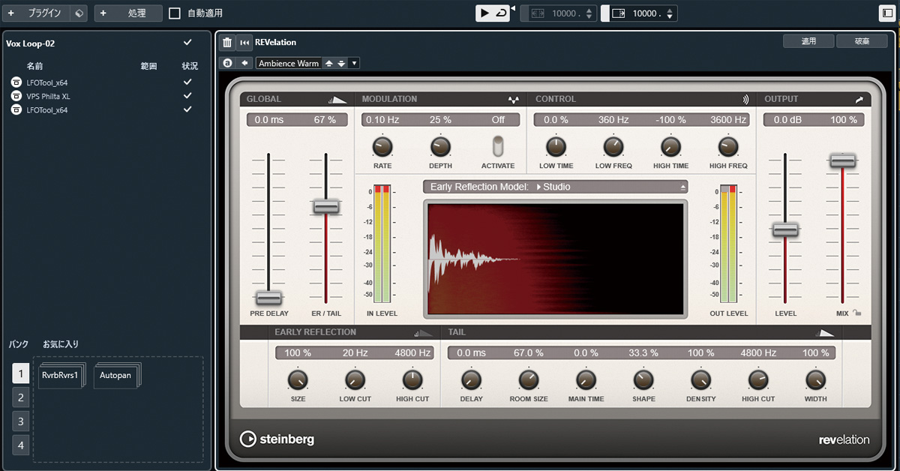900x471 pixels.
Task: Click the ROOM SIZE knob
Action: pos(529,379)
